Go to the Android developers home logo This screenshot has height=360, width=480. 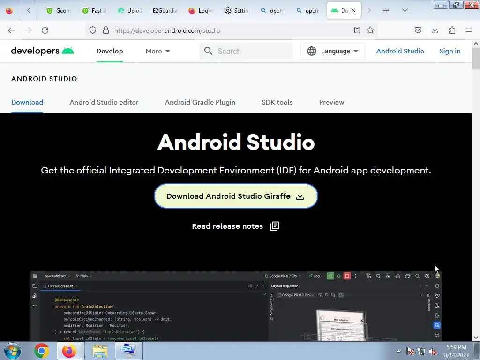click(x=43, y=51)
